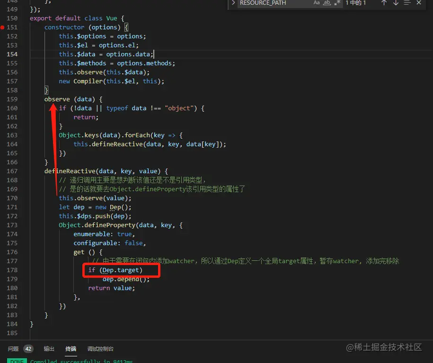This screenshot has height=363, width=433.
Task: Click 'return value;' on line 180
Action: pos(112,288)
